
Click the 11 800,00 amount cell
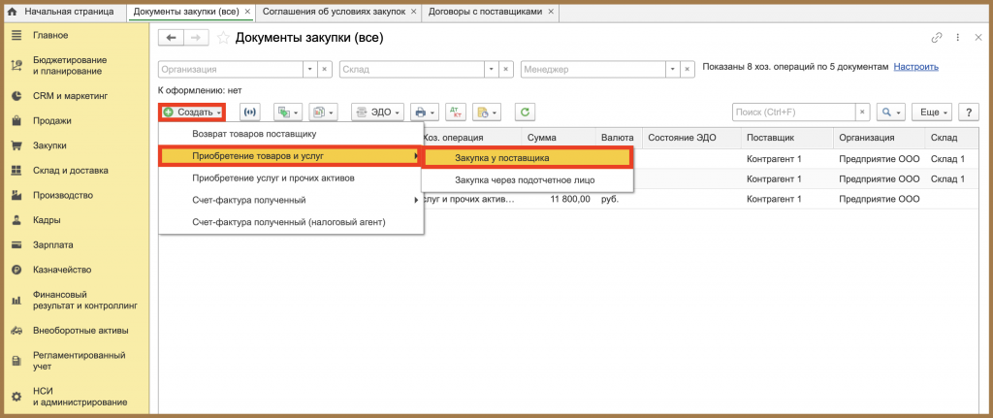pos(568,199)
